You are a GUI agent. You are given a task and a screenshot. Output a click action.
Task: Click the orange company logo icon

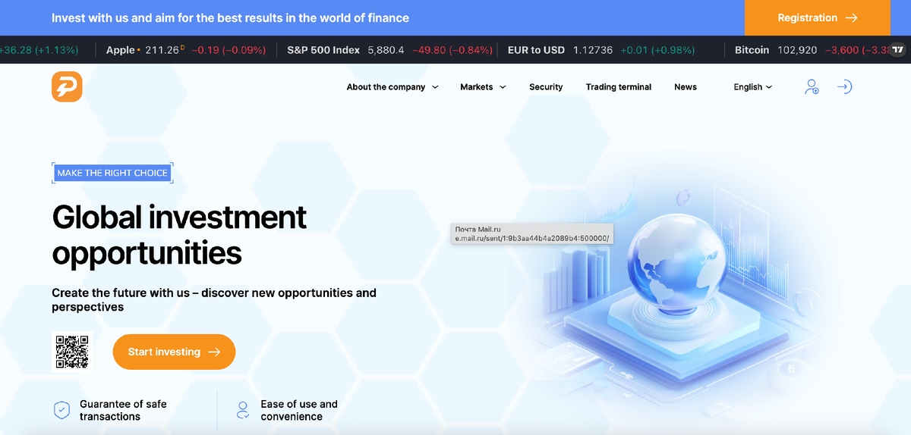[67, 86]
